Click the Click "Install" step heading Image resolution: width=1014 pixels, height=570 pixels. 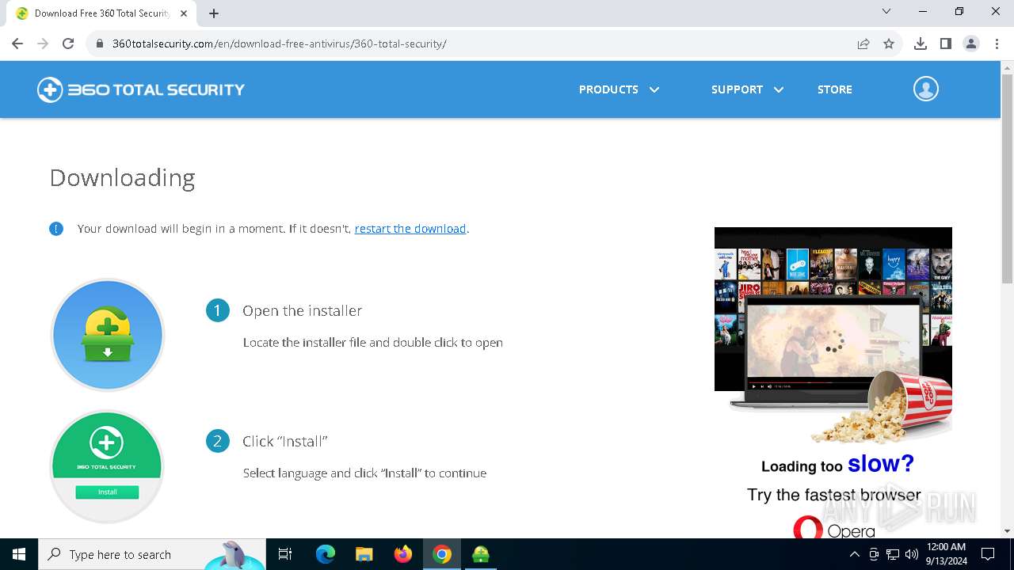coord(285,442)
